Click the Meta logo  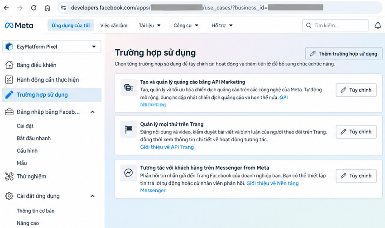pyautogui.click(x=19, y=25)
